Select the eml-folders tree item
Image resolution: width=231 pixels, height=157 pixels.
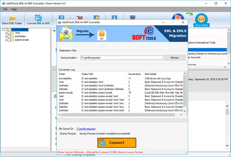coord(20,36)
